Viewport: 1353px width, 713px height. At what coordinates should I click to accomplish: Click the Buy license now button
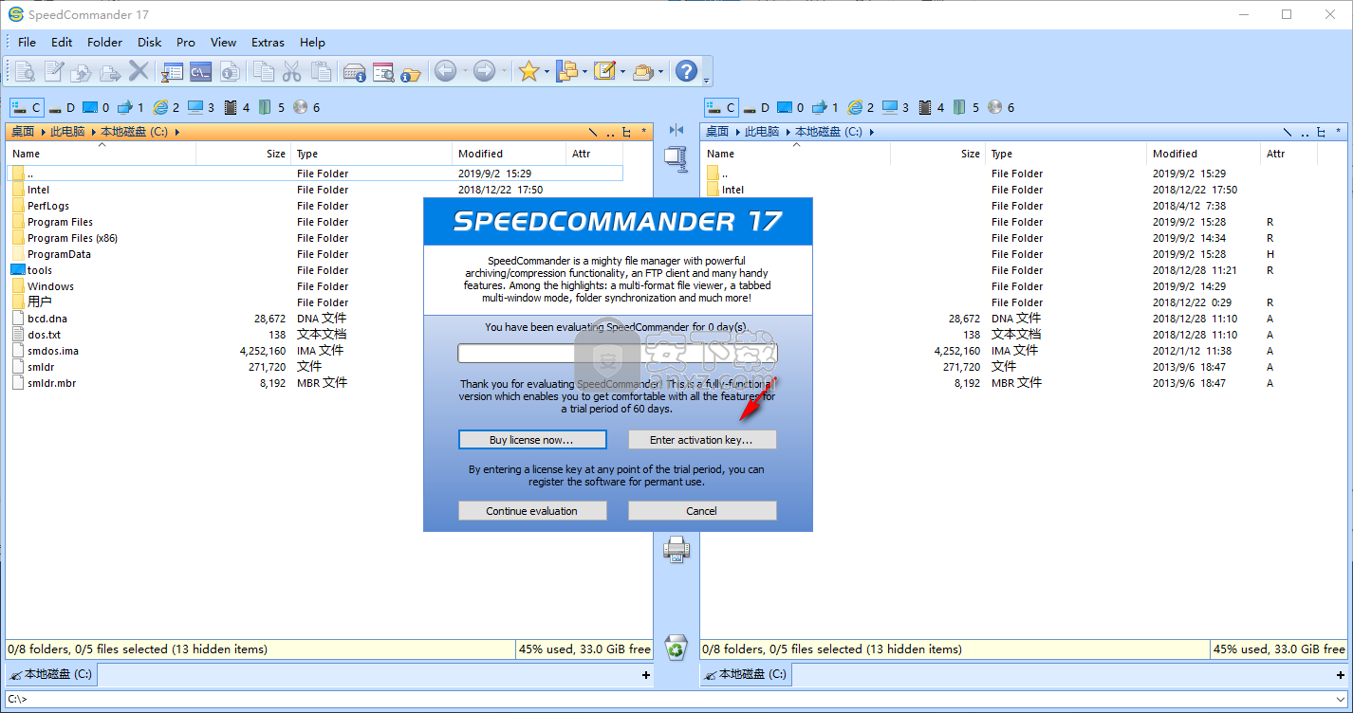532,440
